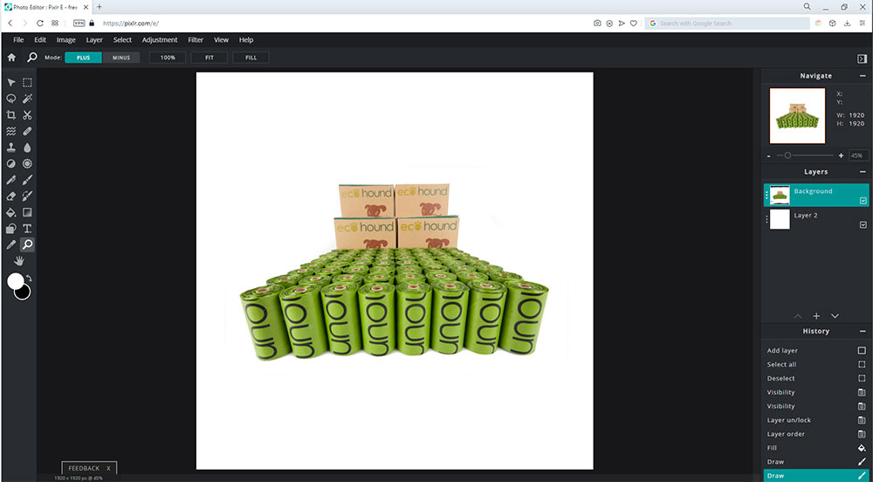Image resolution: width=873 pixels, height=482 pixels.
Task: Open the Select menu
Action: [x=122, y=40]
